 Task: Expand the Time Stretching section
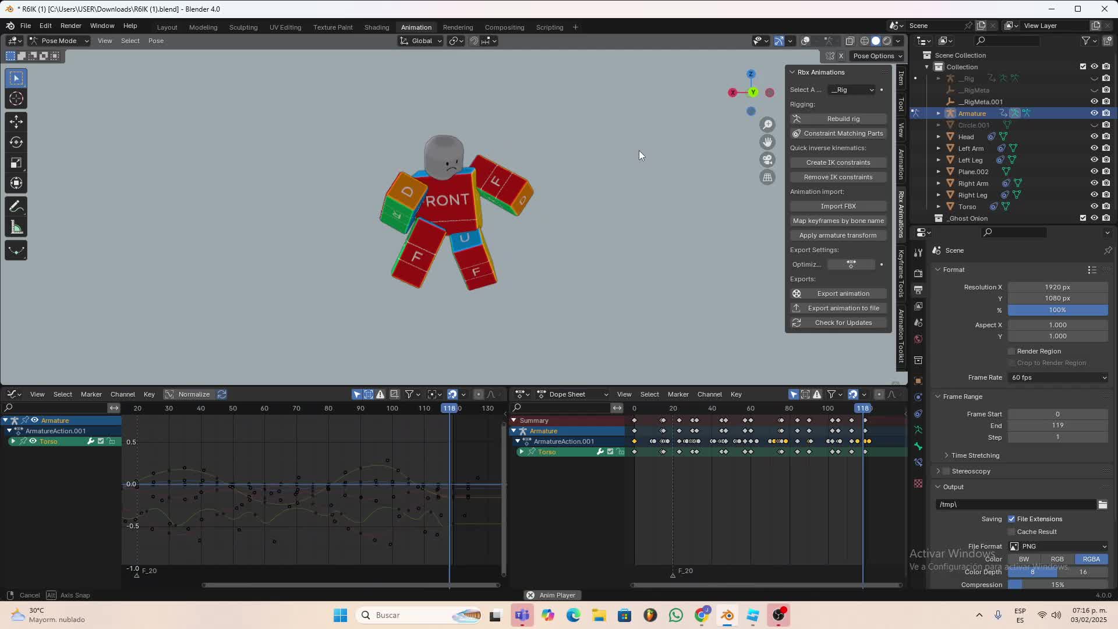975,455
